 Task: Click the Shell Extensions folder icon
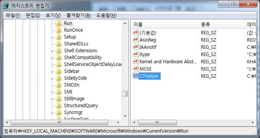pos(59,51)
